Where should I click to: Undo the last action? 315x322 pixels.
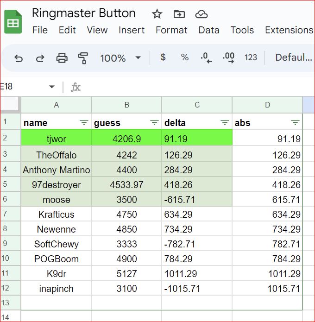tap(19, 58)
